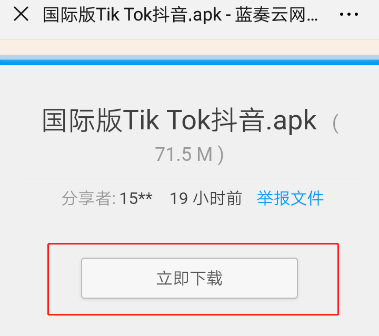The image size is (379, 336).
Task: Click the 分享者 label
Action: [x=86, y=198]
